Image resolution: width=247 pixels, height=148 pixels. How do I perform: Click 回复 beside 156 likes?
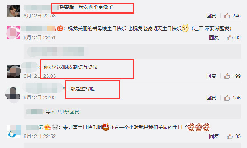point(211,98)
